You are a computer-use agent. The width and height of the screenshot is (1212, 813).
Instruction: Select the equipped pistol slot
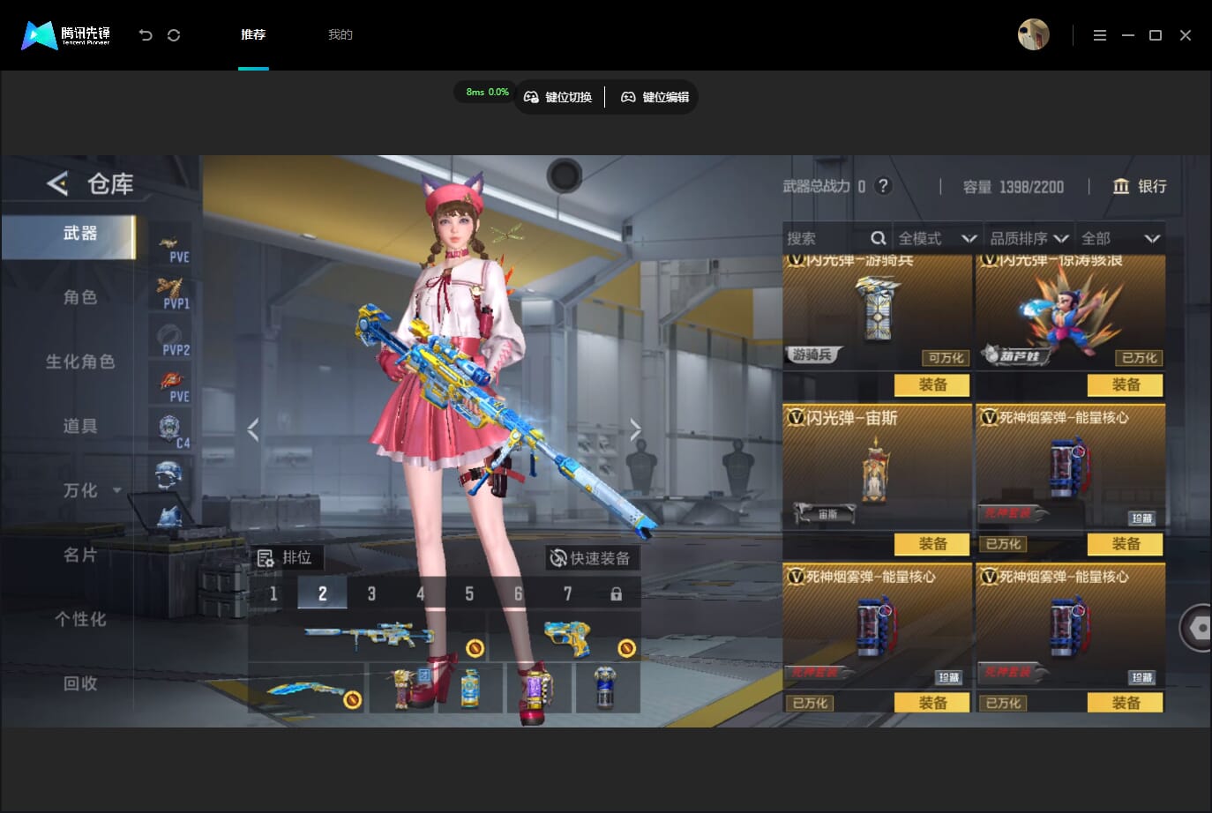[x=565, y=635]
